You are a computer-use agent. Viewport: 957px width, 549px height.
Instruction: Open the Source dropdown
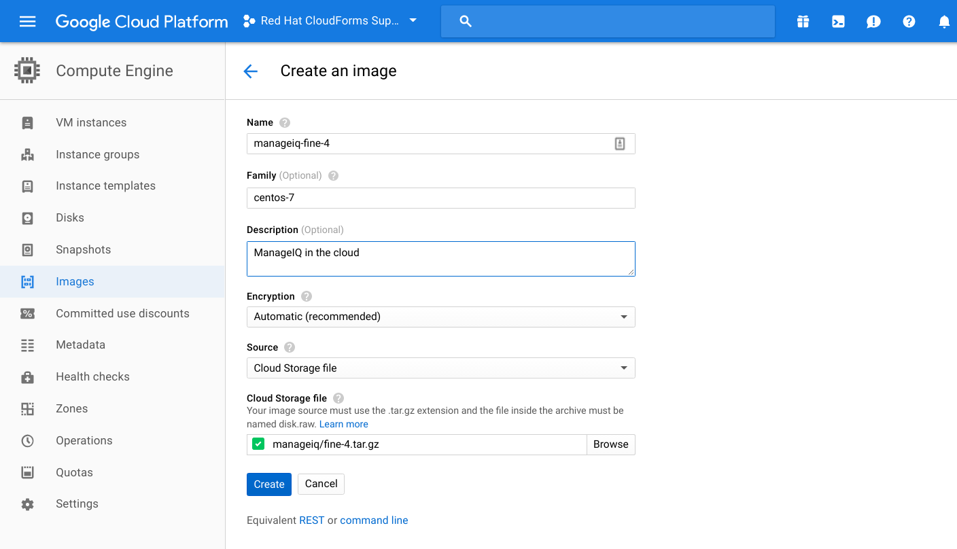[x=440, y=368]
